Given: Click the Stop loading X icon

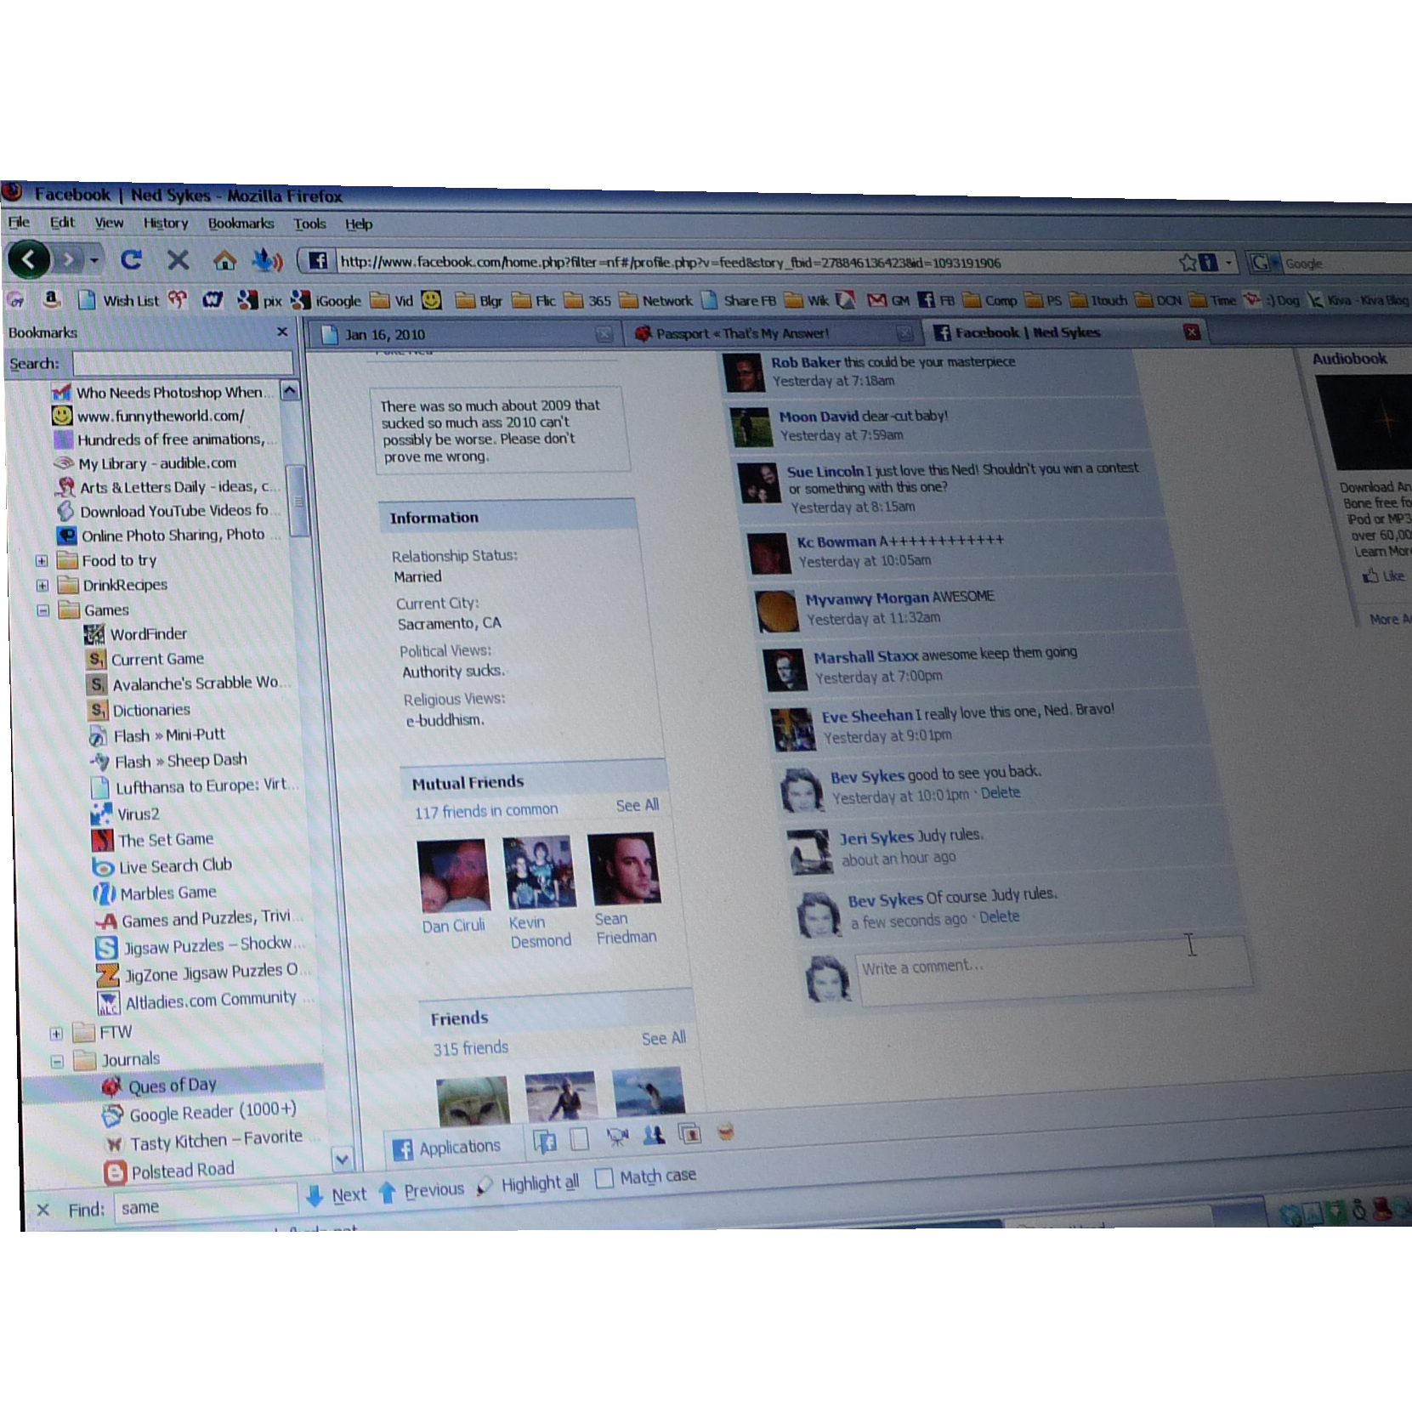Looking at the screenshot, I should coord(178,259).
